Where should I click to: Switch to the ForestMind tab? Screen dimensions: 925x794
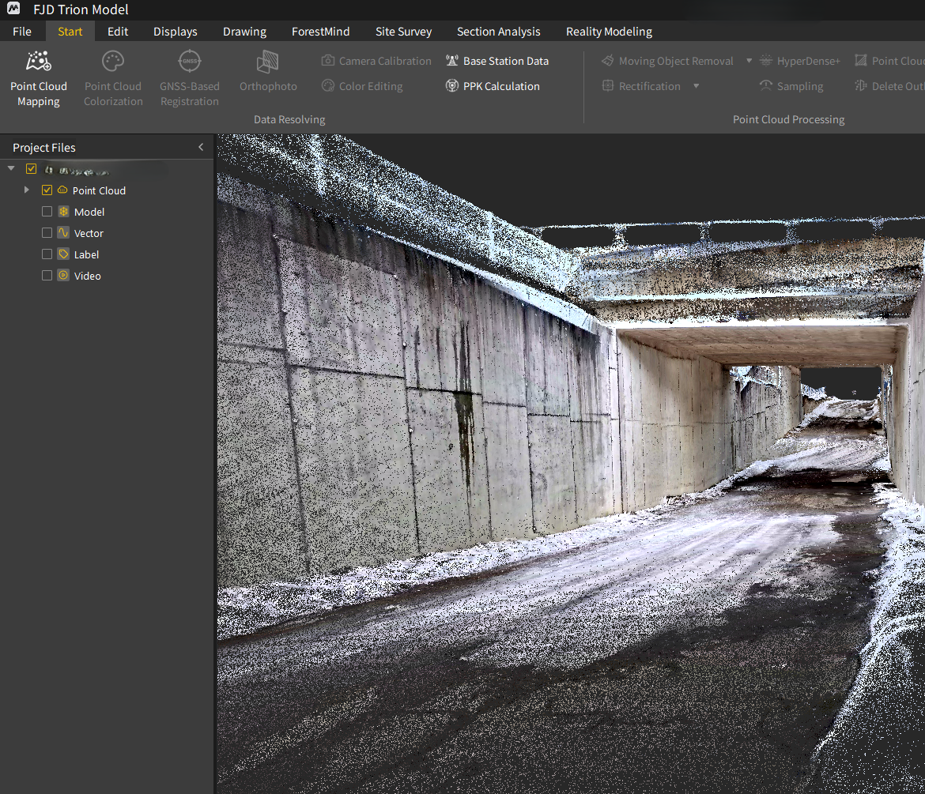pyautogui.click(x=320, y=32)
